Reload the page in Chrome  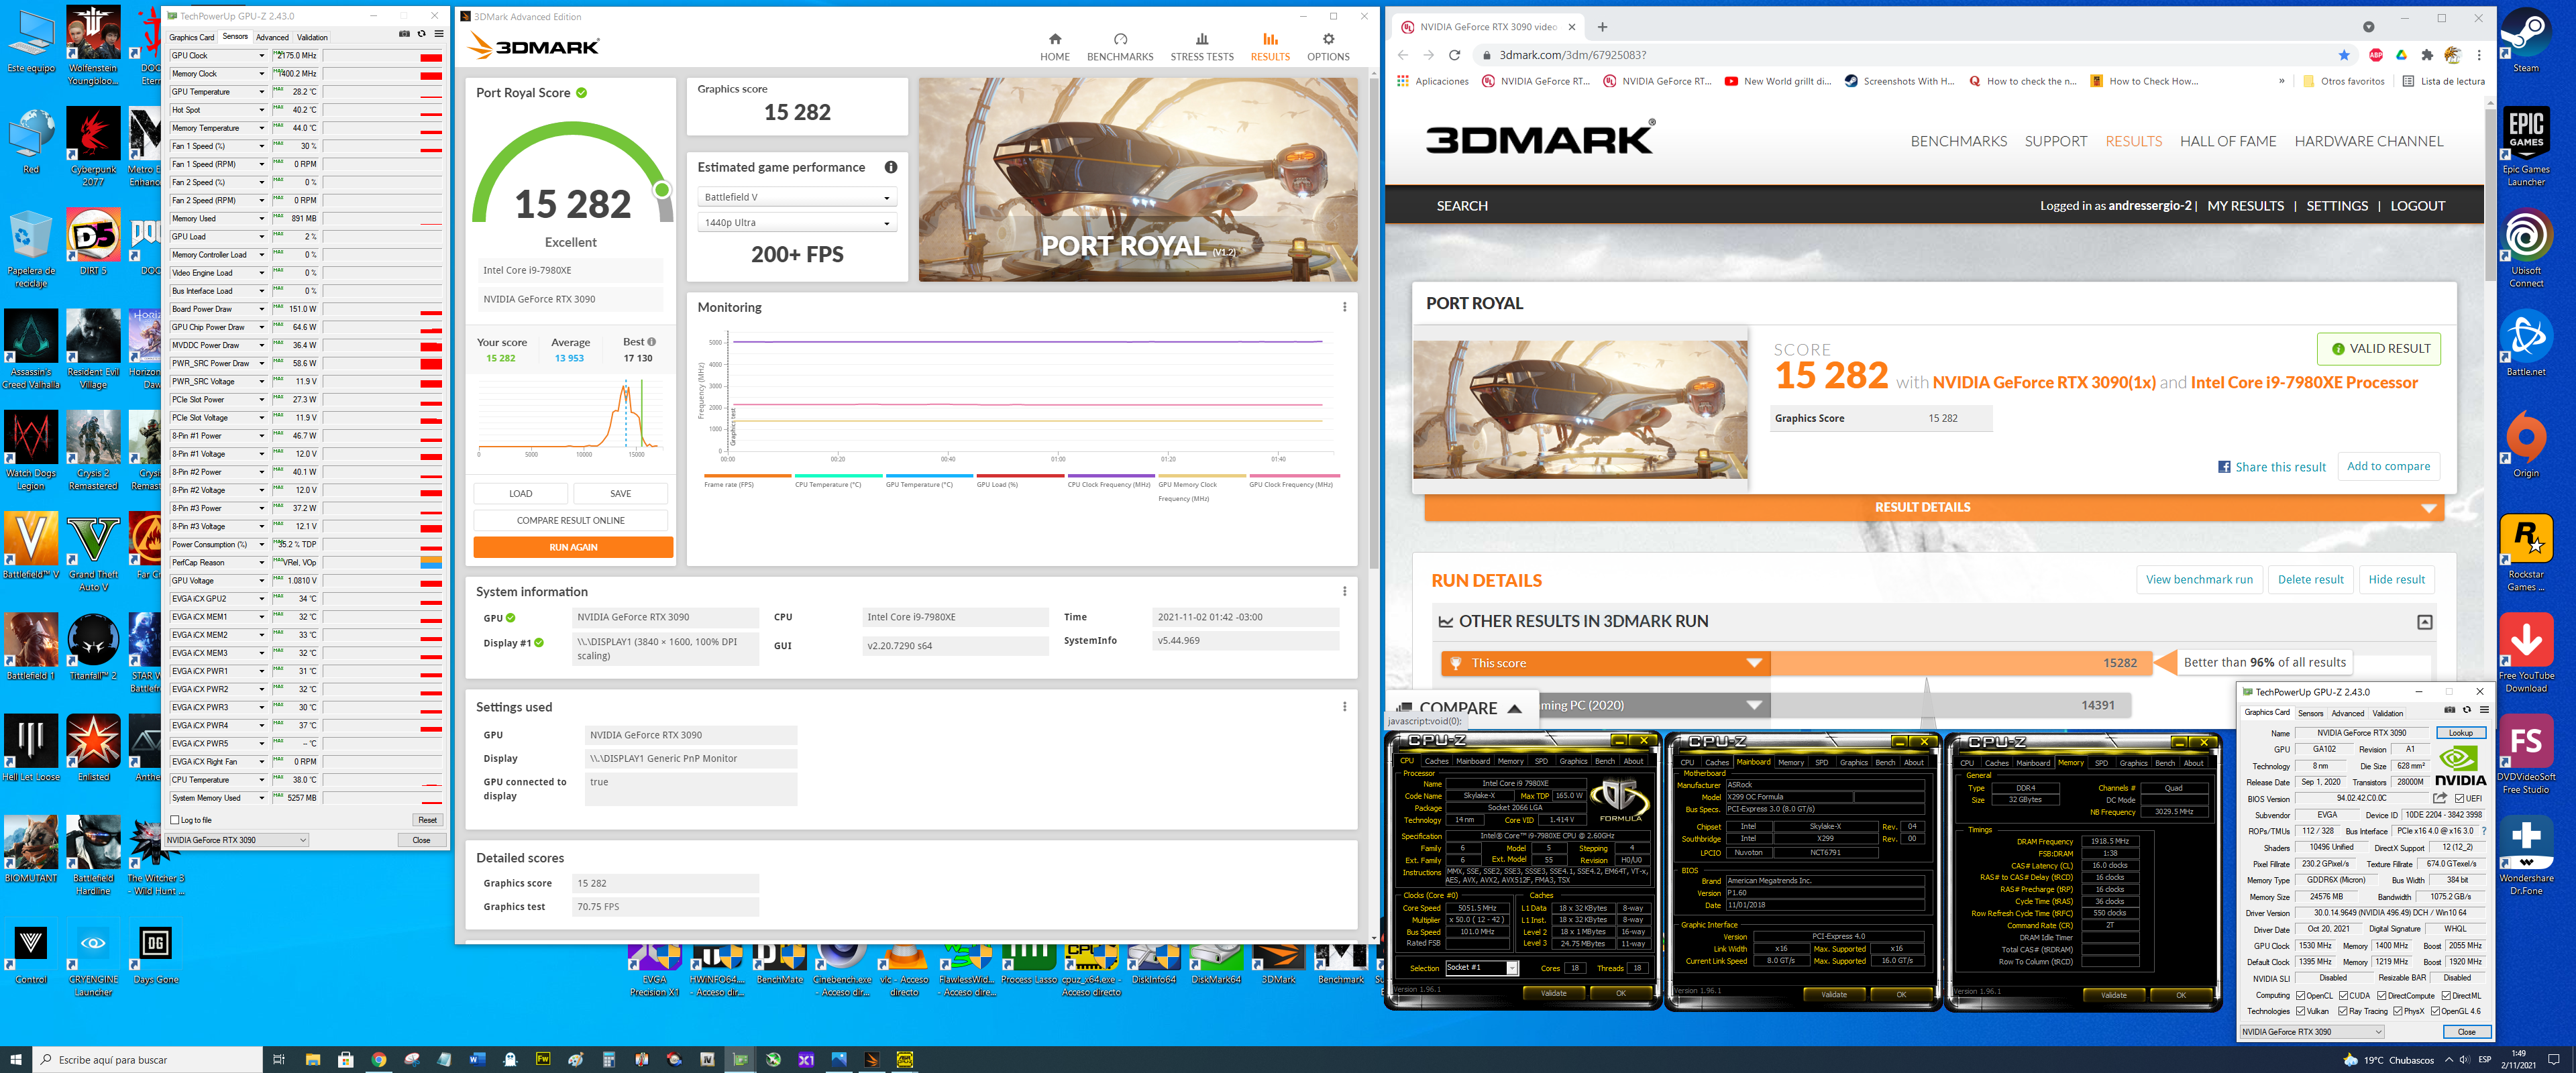(x=1454, y=55)
